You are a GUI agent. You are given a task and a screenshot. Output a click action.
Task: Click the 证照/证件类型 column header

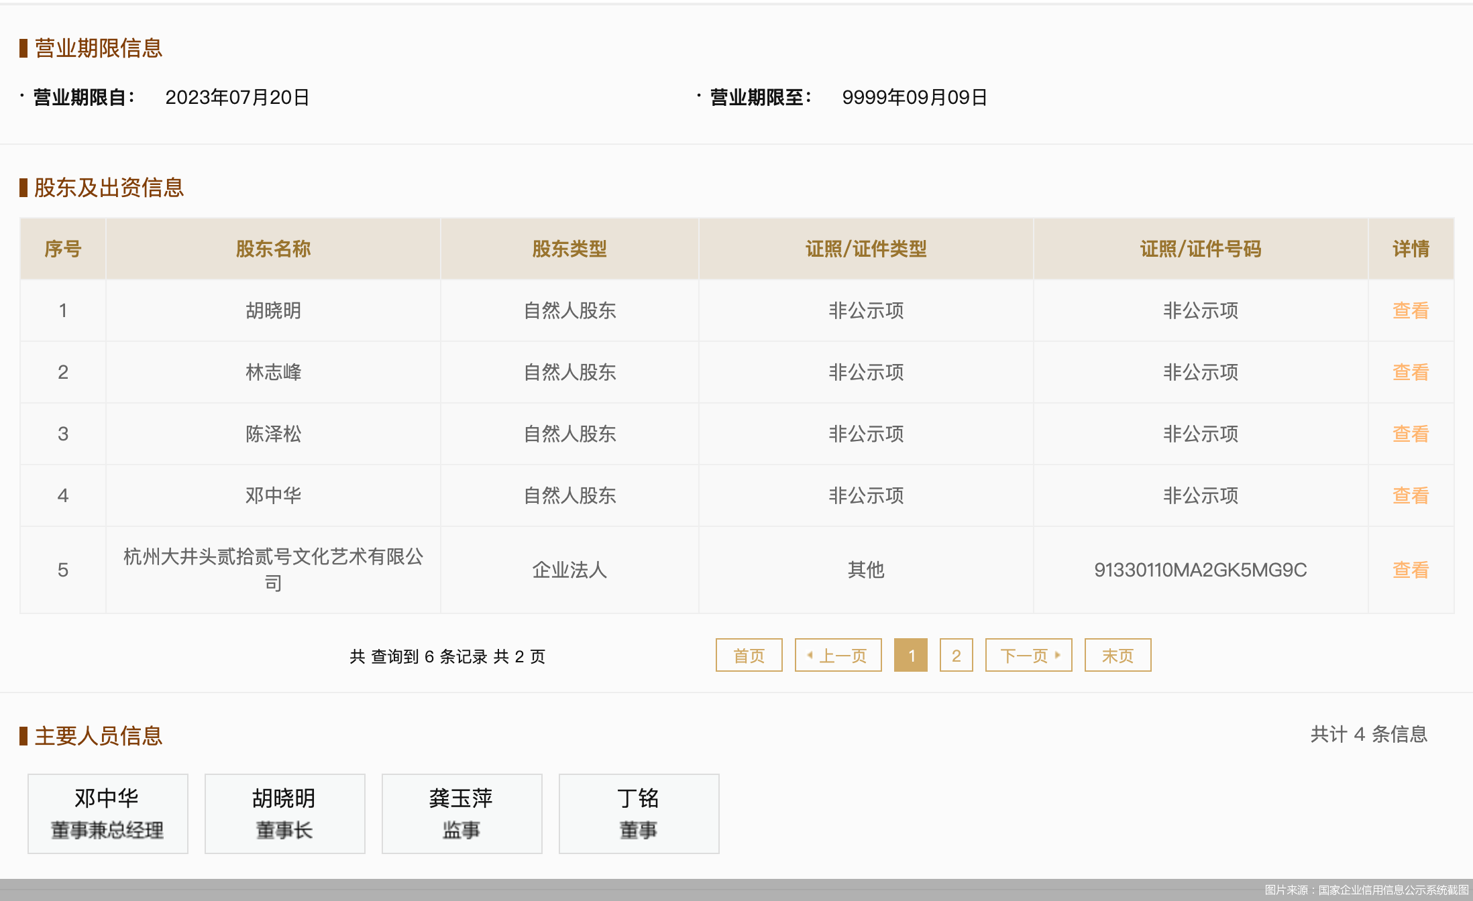[x=866, y=249]
